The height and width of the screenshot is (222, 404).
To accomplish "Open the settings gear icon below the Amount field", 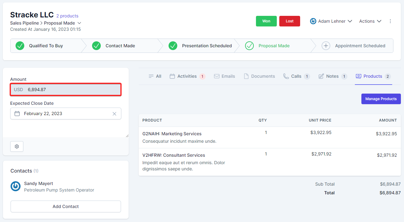I will click(17, 146).
